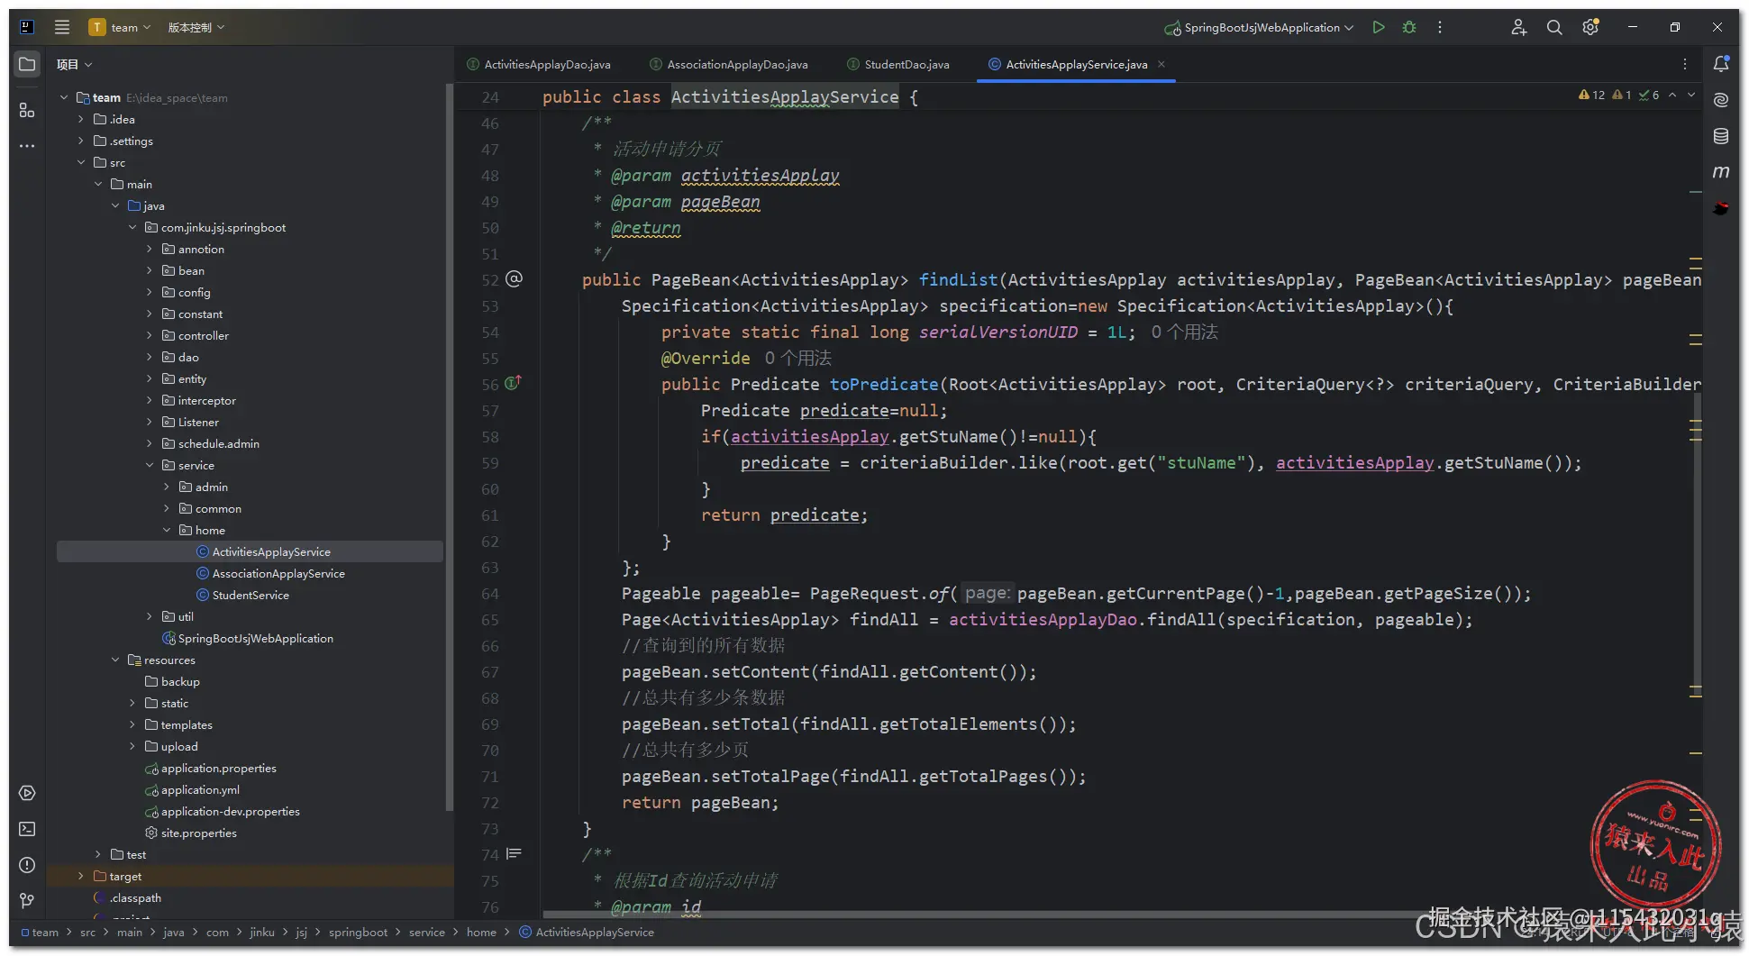Image resolution: width=1749 pixels, height=956 pixels.
Task: Open the AI Assistant spiral icon
Action: point(1721,100)
